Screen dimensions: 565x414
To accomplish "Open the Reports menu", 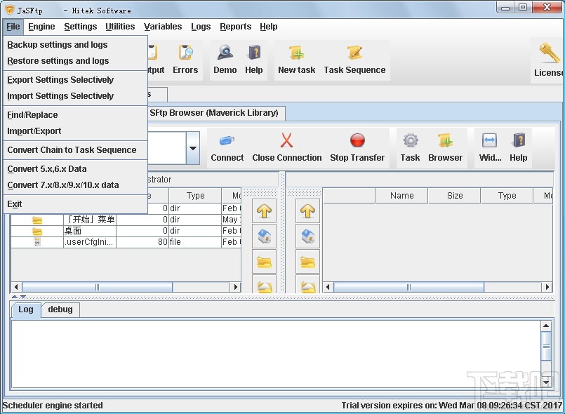I will coord(235,27).
